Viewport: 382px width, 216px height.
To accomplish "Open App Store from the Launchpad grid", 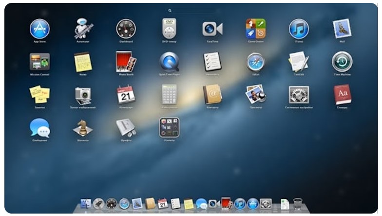I will click(40, 29).
